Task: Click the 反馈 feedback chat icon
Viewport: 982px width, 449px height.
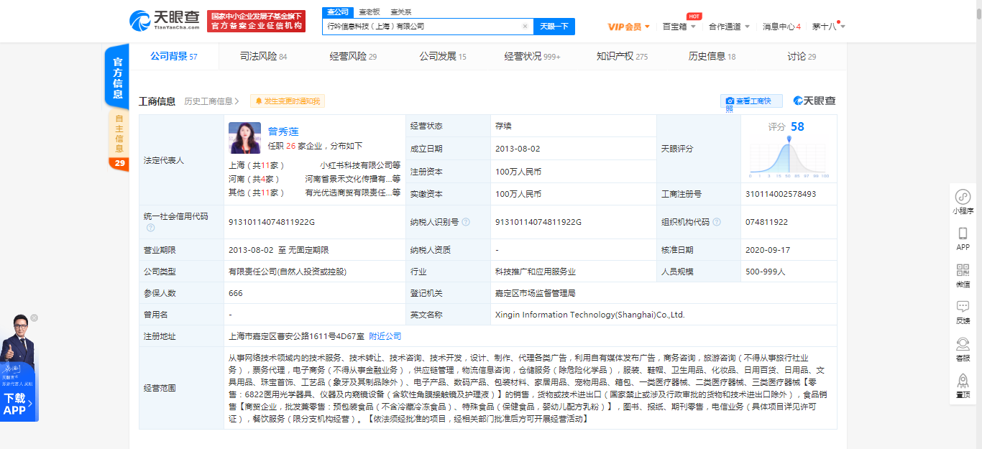Action: point(963,307)
